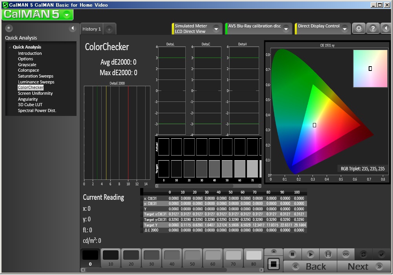Open help with the question mark icon
This screenshot has width=393, height=275.
[373, 28]
